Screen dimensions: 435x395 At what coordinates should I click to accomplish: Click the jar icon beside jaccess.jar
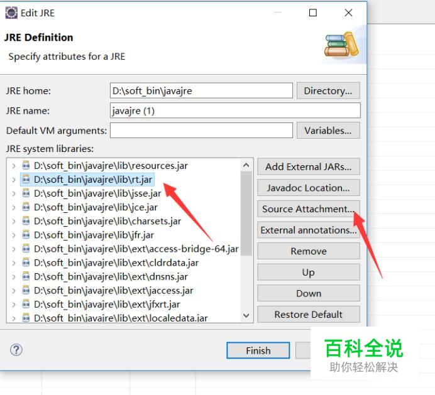click(26, 290)
